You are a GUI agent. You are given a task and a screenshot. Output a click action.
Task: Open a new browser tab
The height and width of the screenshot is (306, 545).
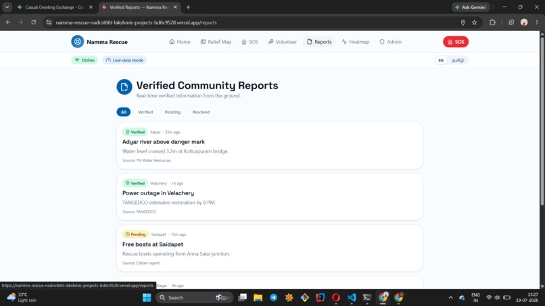(x=188, y=7)
